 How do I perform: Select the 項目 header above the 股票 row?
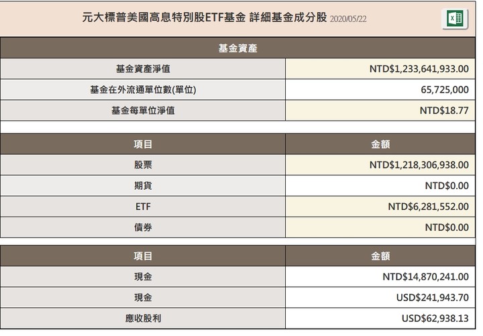143,144
